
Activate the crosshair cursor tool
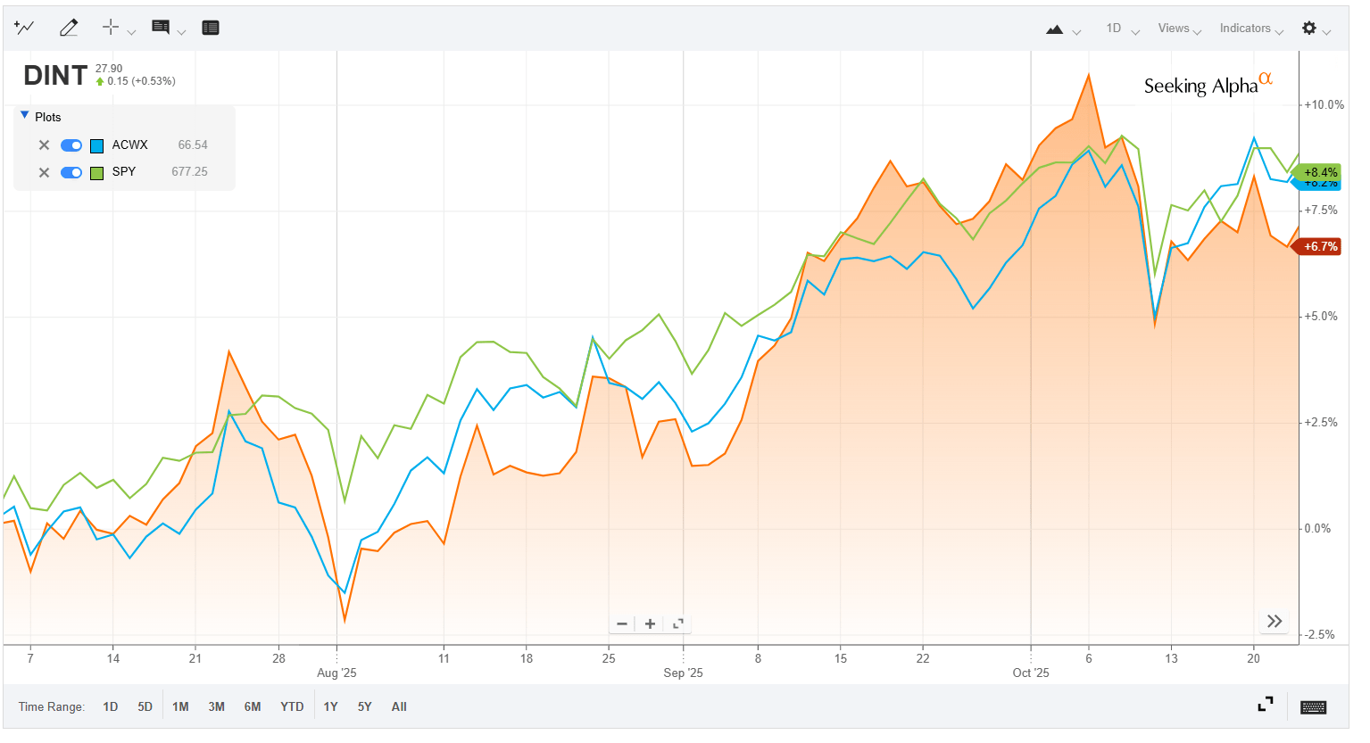pos(111,28)
